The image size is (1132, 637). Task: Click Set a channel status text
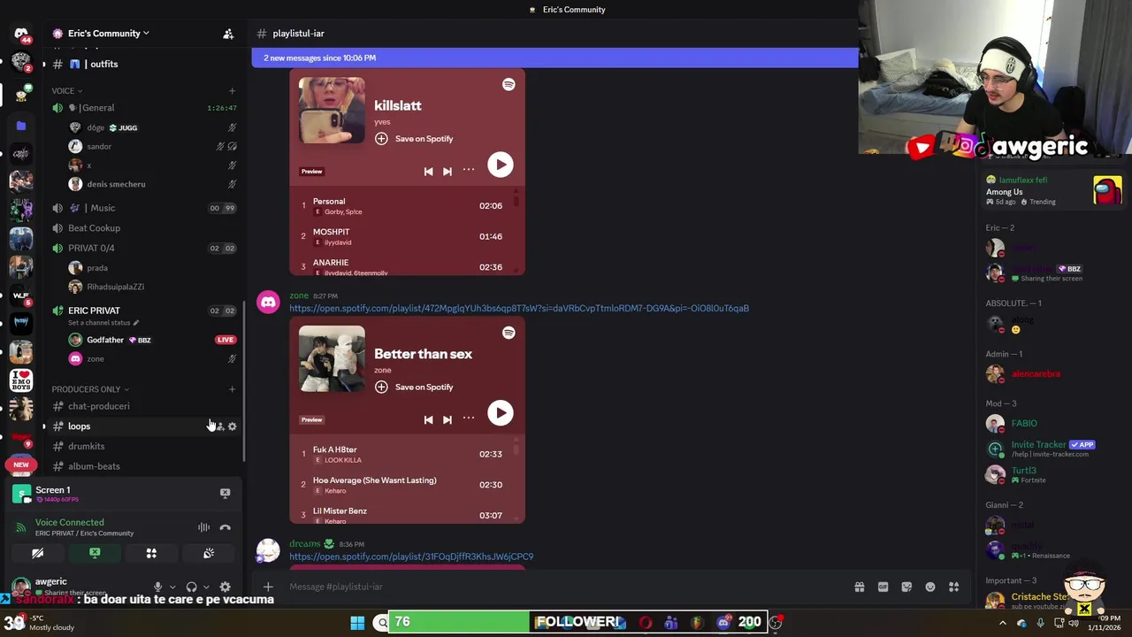point(99,322)
